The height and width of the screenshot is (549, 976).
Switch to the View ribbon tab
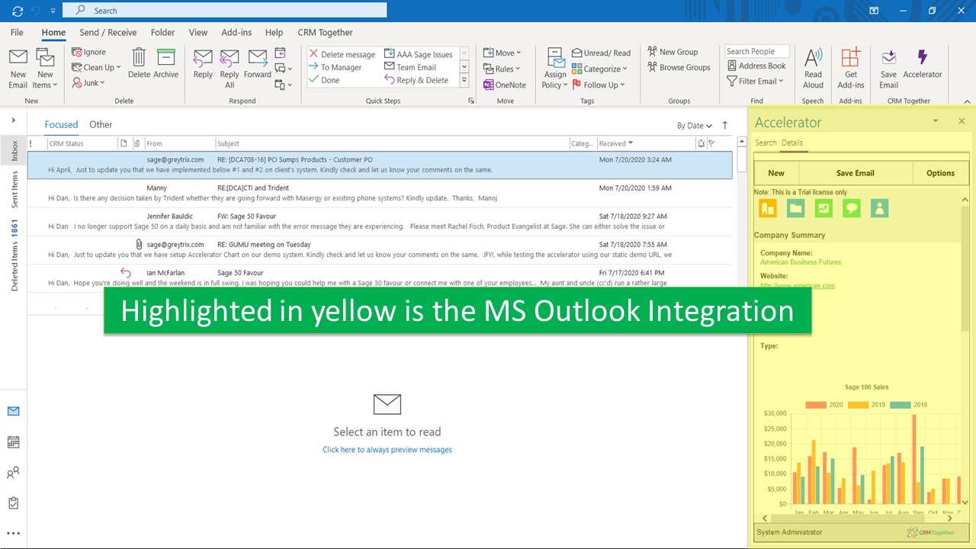pyautogui.click(x=198, y=32)
